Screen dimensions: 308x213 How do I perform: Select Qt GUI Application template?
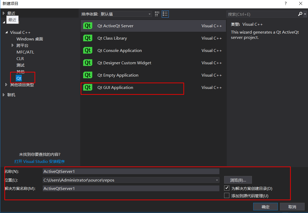(x=153, y=87)
